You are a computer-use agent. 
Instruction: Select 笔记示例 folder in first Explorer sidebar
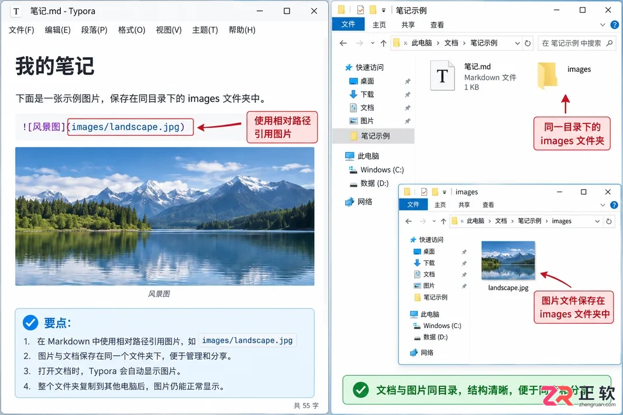[x=373, y=136]
